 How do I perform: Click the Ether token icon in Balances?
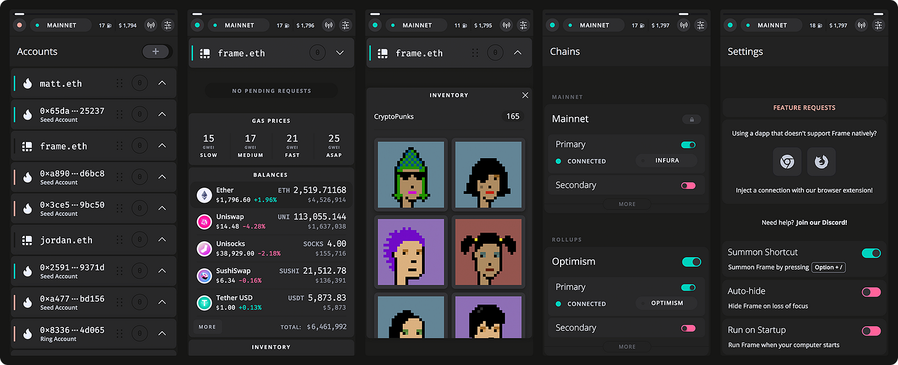[x=204, y=196]
